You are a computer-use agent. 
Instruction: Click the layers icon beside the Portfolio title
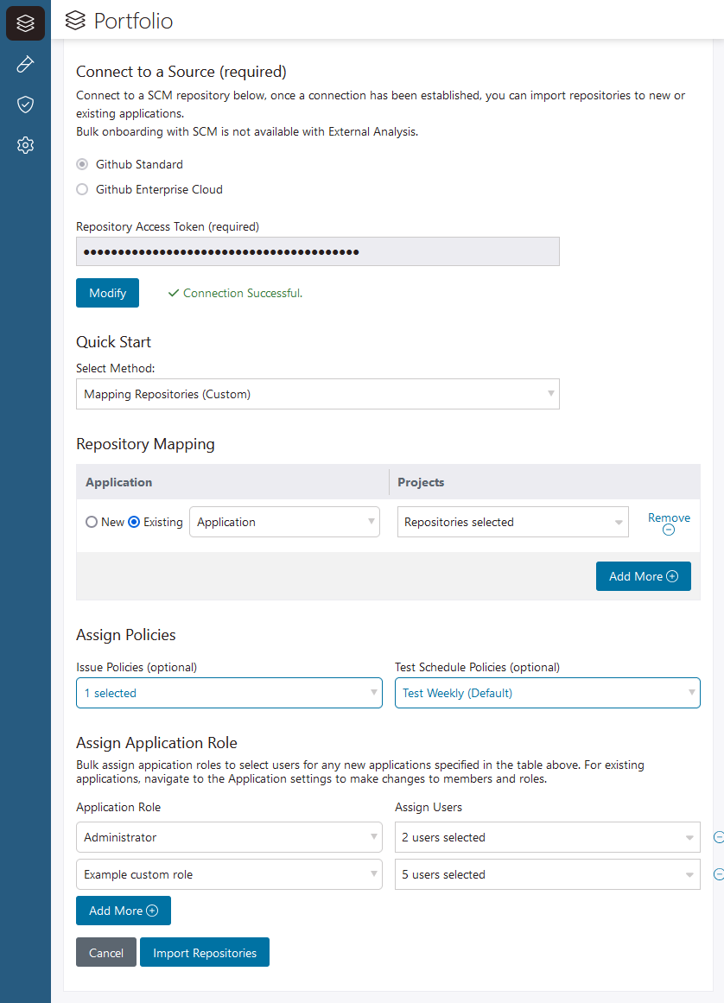point(75,21)
